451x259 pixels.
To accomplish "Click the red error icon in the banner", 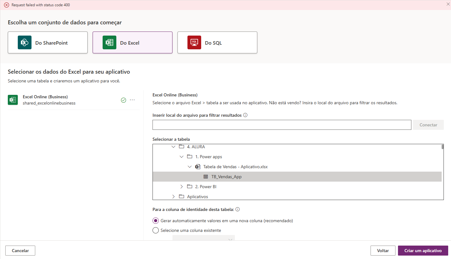I will point(7,5).
